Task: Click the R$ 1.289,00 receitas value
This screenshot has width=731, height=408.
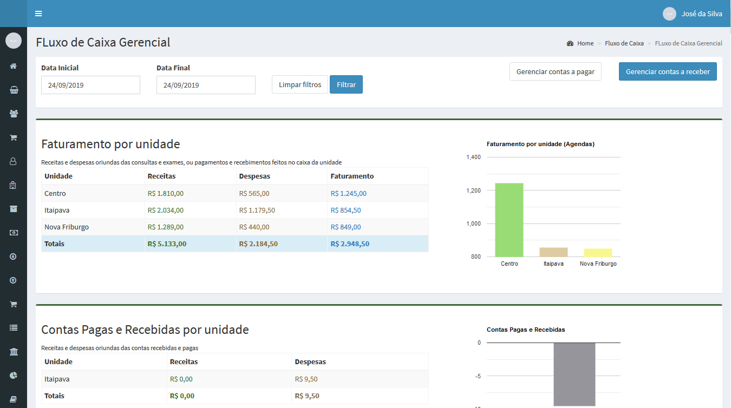Action: coord(165,227)
